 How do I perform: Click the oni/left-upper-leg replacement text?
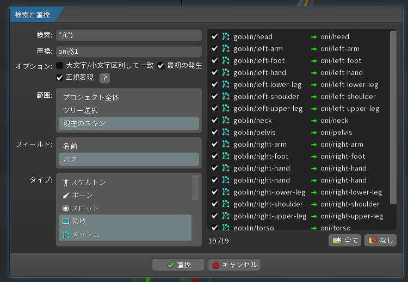click(350, 108)
